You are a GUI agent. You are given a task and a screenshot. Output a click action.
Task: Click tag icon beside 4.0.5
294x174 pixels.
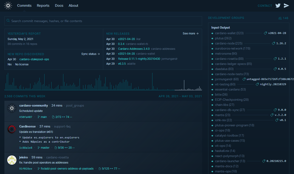[275, 69]
